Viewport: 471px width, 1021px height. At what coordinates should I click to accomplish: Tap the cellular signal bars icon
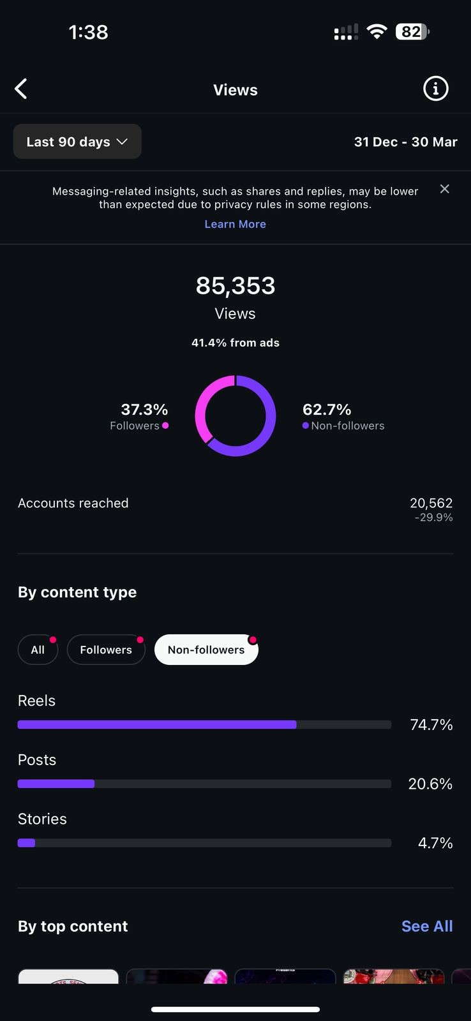347,32
